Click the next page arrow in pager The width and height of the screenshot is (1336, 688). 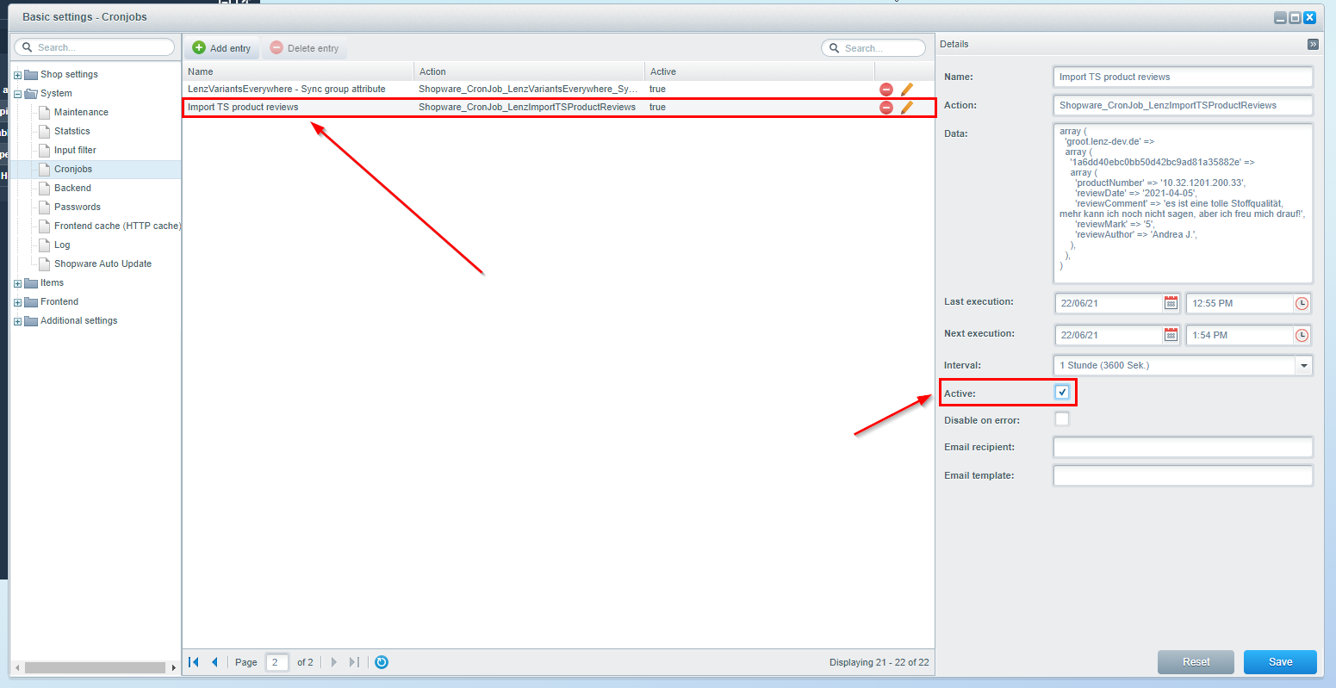click(334, 662)
